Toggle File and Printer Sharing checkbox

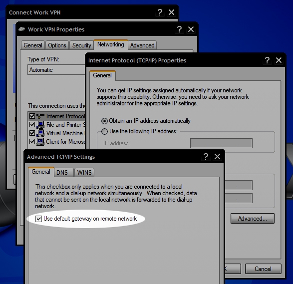32,124
